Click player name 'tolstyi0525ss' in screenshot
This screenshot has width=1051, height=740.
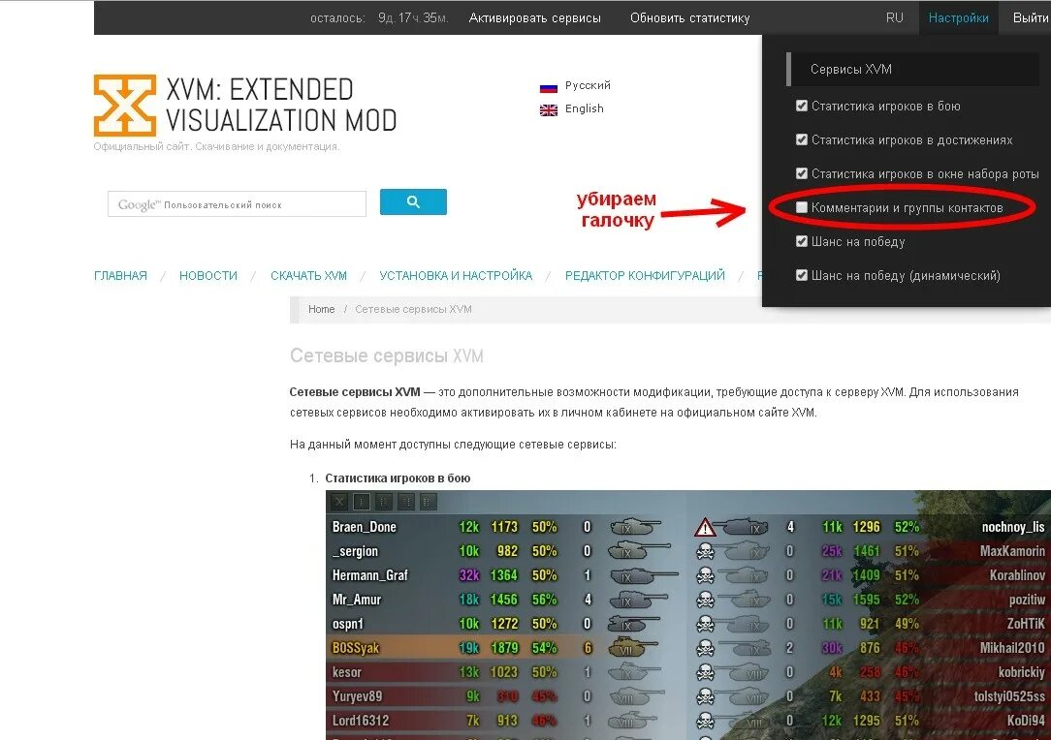(1009, 696)
